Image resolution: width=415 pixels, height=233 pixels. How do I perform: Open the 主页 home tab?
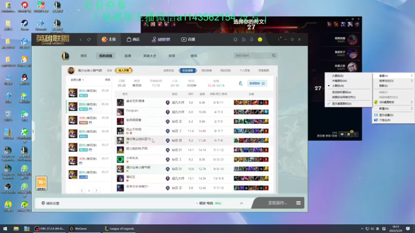point(109,39)
